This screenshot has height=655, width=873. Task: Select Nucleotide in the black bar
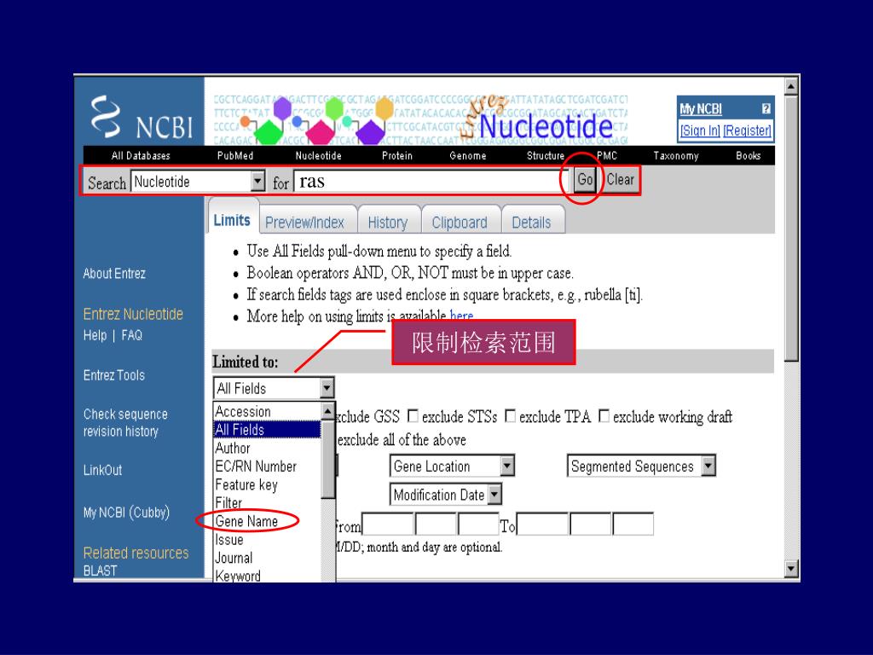[x=319, y=155]
